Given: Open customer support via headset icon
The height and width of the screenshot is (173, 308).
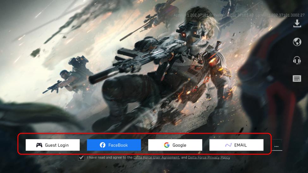Looking at the screenshot, I should tap(297, 60).
